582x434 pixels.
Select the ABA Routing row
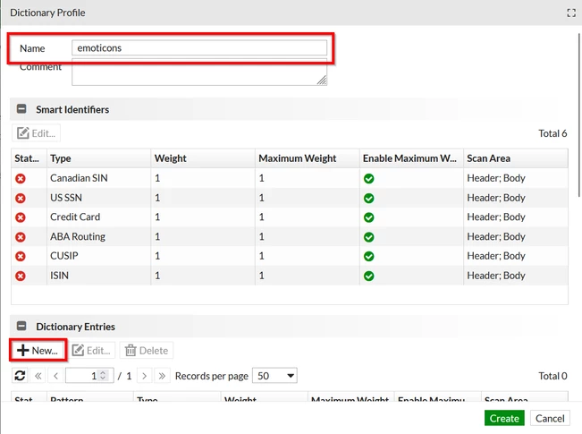click(x=290, y=237)
